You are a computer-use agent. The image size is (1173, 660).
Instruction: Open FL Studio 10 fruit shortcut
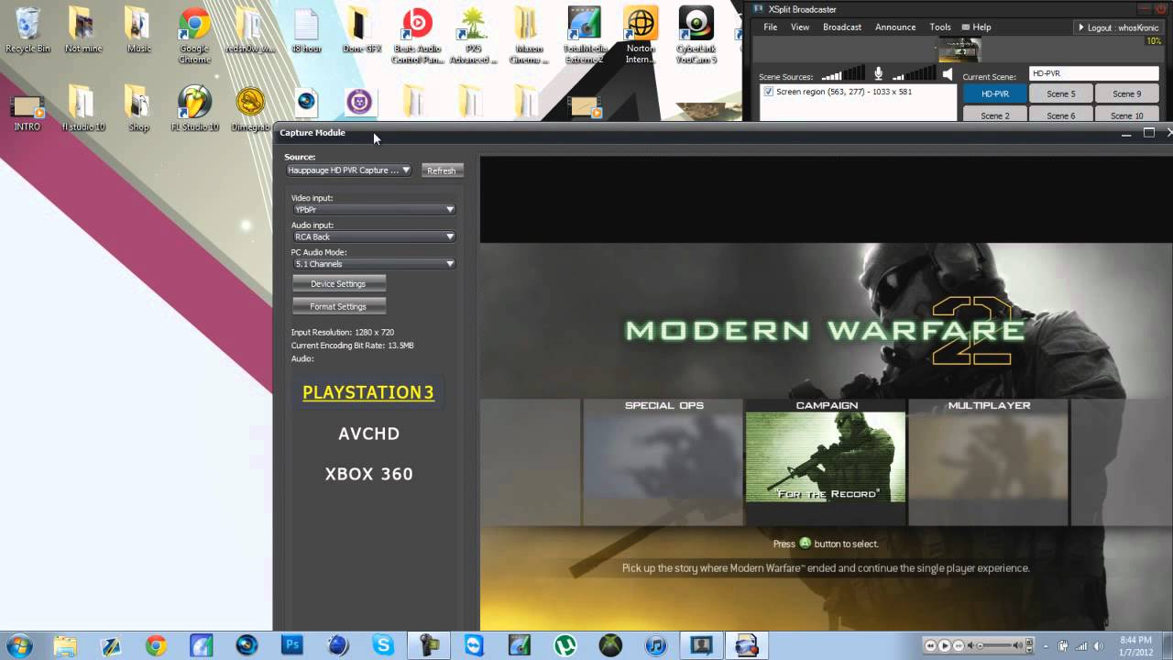tap(194, 109)
